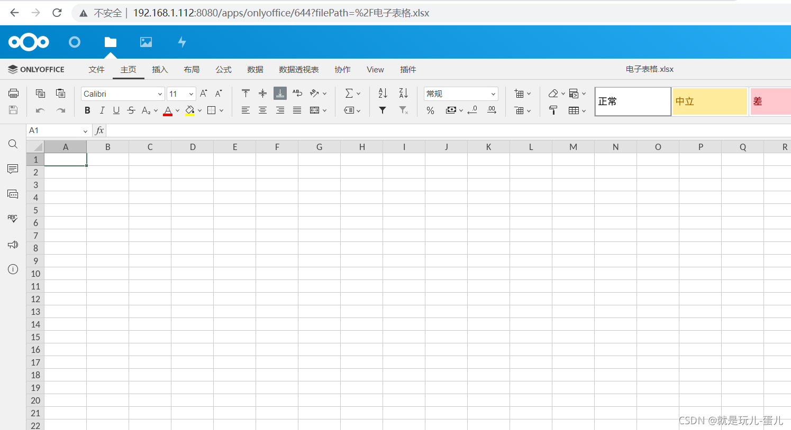Select the 正常 cell style
The height and width of the screenshot is (430, 791).
pos(633,101)
